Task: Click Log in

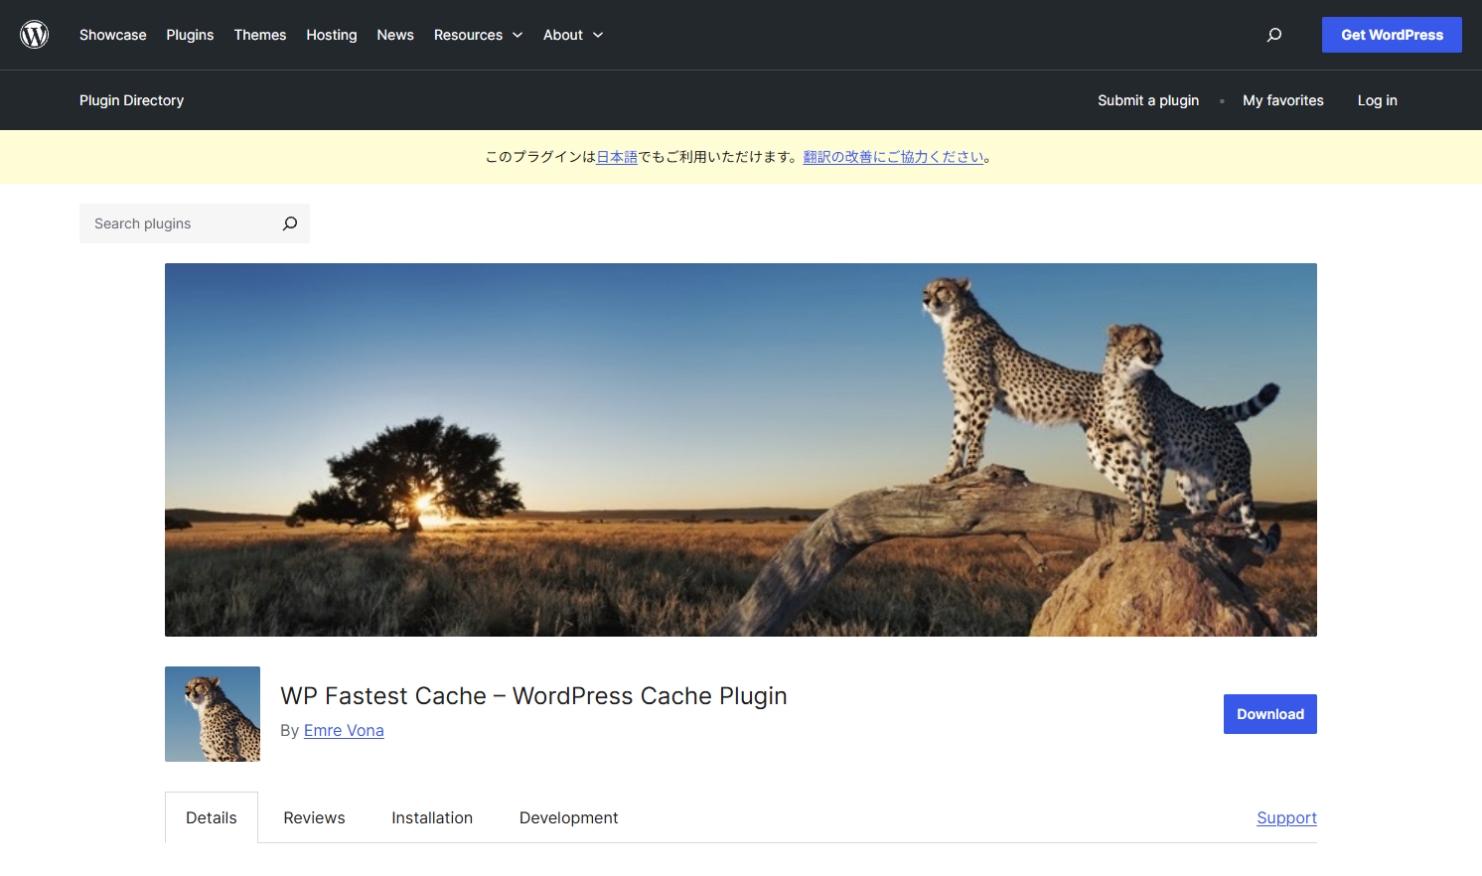Action: pos(1378,100)
